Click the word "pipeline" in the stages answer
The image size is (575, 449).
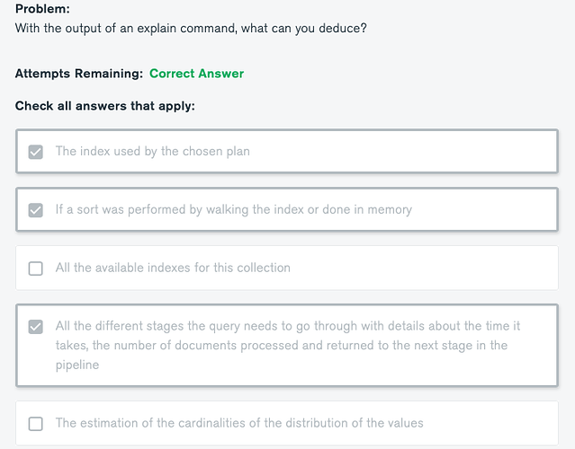[77, 365]
